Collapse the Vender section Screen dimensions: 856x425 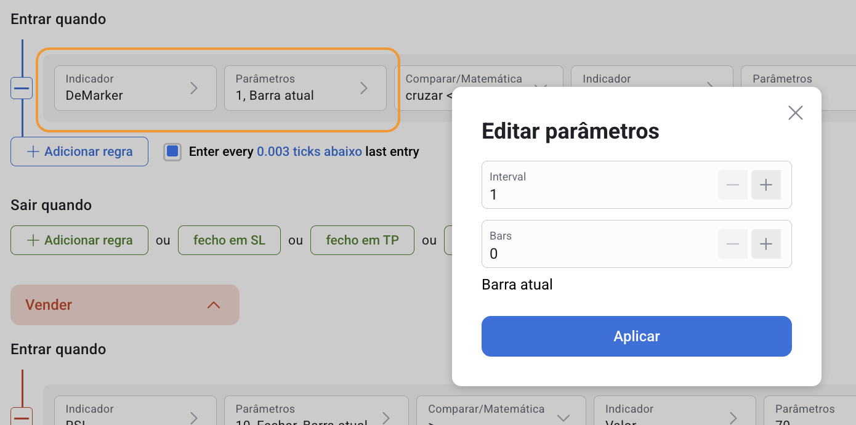click(x=125, y=305)
